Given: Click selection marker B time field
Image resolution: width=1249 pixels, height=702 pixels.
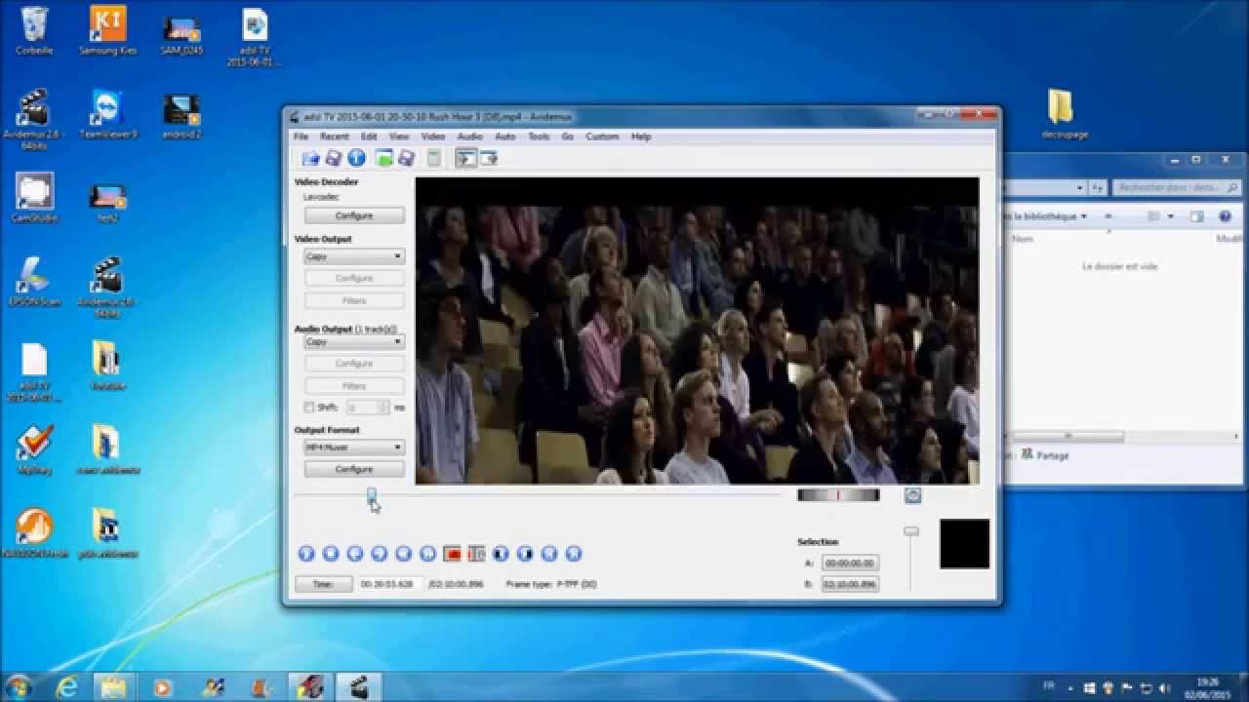Looking at the screenshot, I should point(850,584).
